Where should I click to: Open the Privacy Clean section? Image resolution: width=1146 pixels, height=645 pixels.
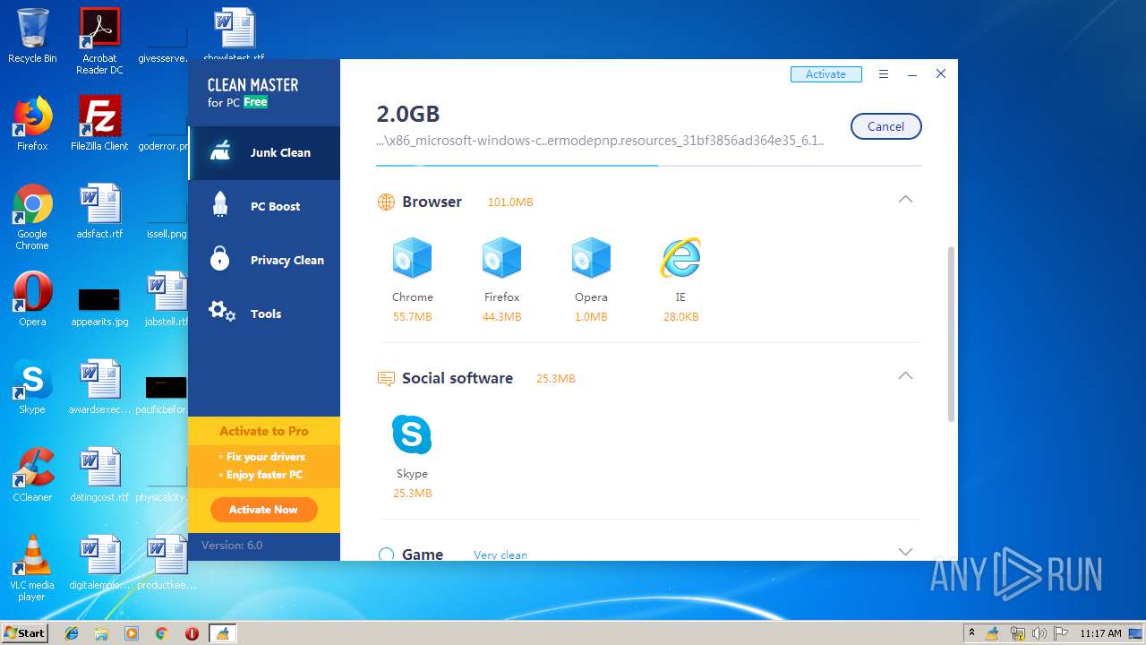click(x=264, y=261)
